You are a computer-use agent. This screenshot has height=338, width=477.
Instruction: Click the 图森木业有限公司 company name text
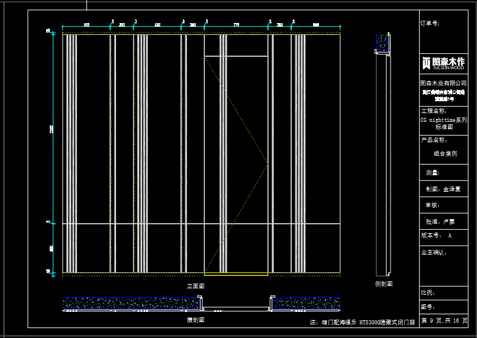point(444,83)
